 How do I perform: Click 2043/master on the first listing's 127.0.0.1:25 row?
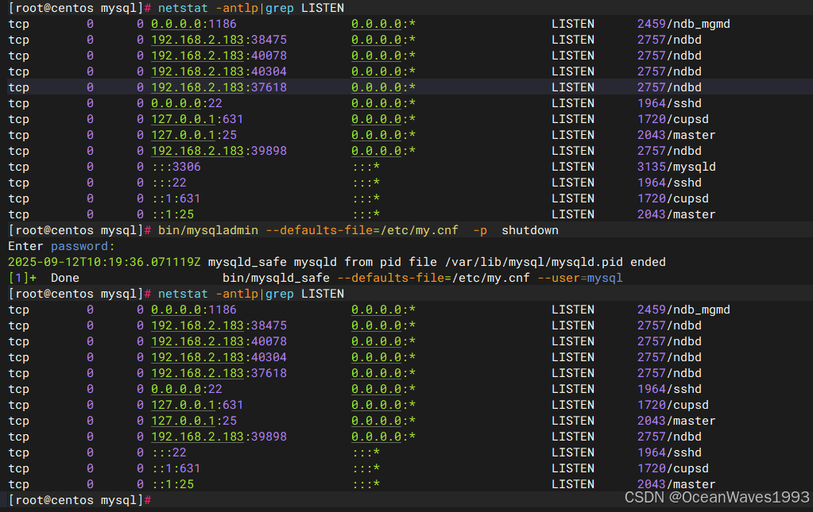click(676, 135)
